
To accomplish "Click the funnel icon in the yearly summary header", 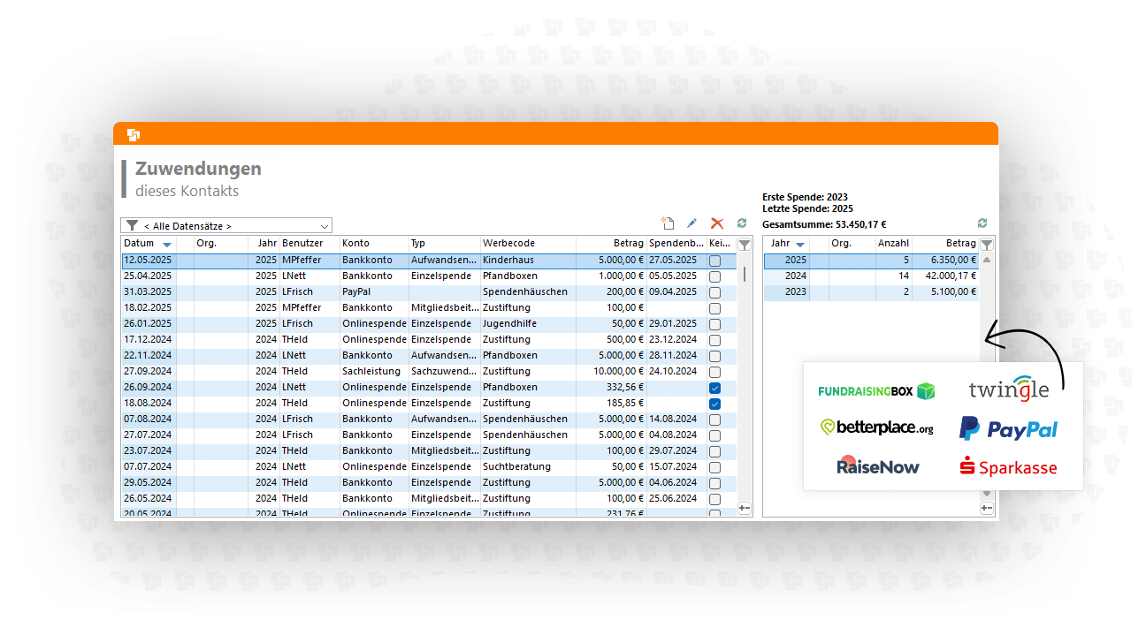I will [x=987, y=245].
